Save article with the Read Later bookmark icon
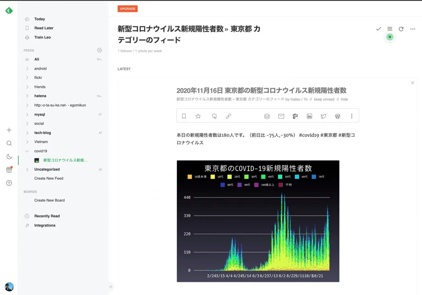422x295 pixels. point(184,116)
